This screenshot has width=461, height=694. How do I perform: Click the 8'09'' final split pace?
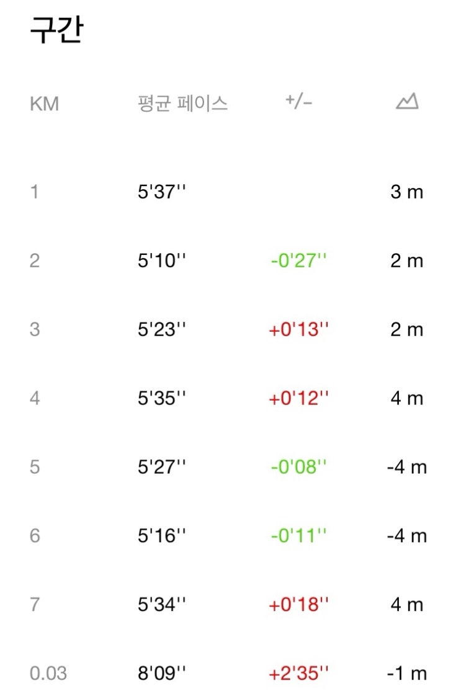[161, 673]
